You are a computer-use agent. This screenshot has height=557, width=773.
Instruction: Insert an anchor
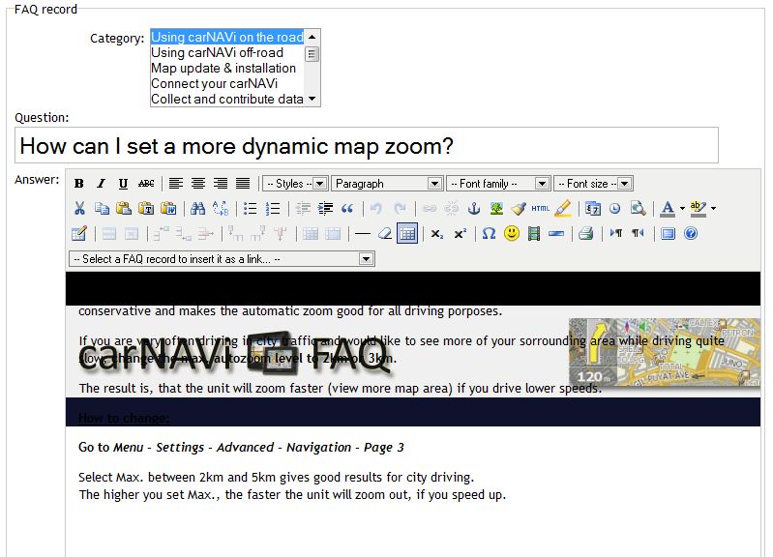[x=474, y=209]
